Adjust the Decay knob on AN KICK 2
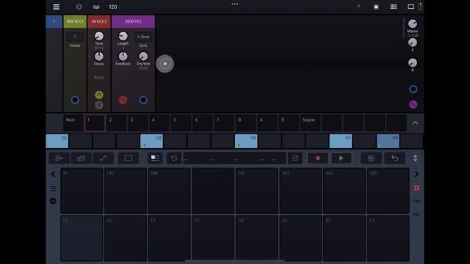This screenshot has width=470, height=264. (99, 56)
